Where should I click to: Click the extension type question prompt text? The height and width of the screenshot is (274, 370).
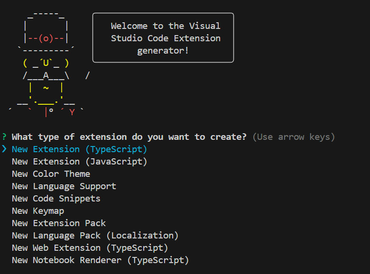pyautogui.click(x=129, y=137)
